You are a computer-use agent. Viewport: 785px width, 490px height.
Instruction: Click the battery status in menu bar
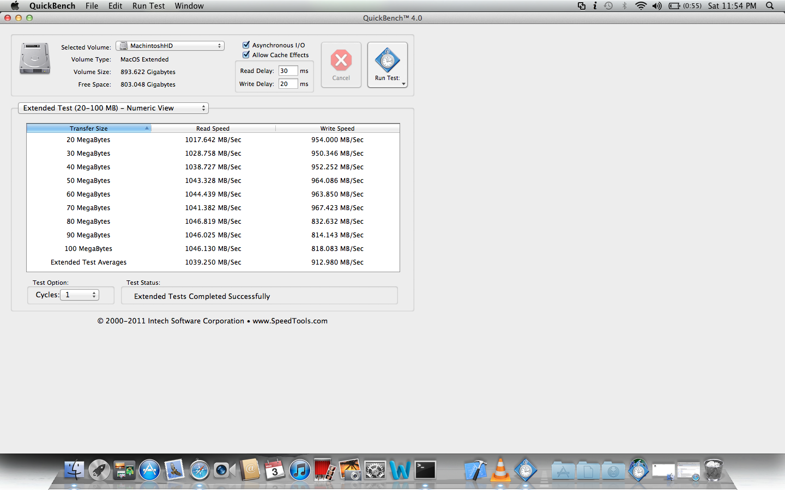685,5
